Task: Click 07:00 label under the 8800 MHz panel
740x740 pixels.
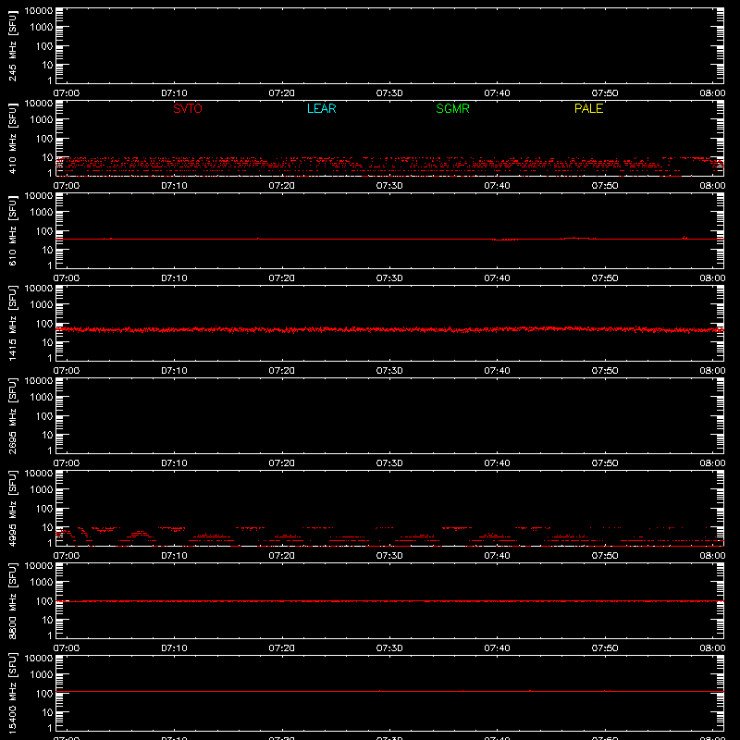Action: 67,648
